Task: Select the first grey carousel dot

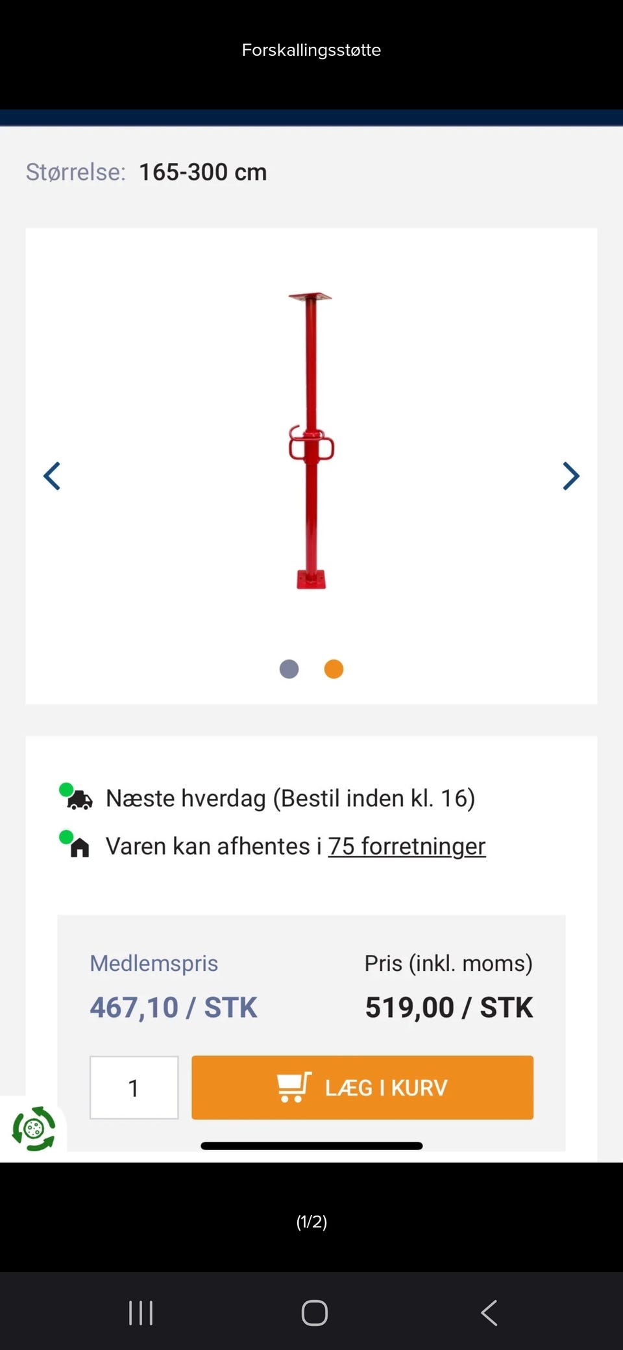Action: pyautogui.click(x=289, y=669)
